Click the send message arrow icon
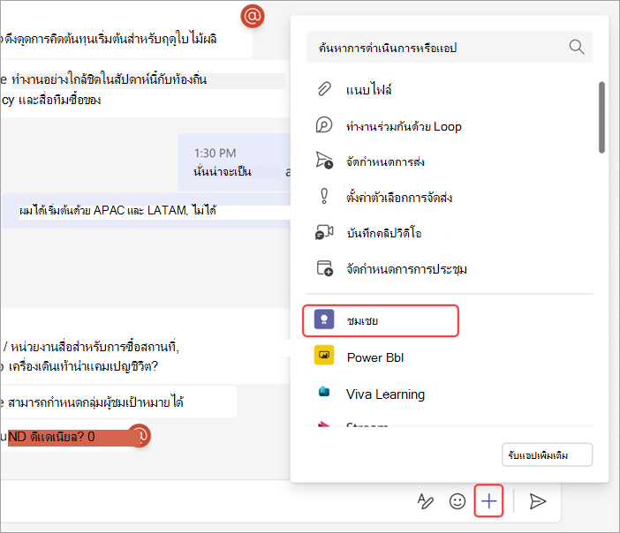The height and width of the screenshot is (533, 620). (x=537, y=501)
